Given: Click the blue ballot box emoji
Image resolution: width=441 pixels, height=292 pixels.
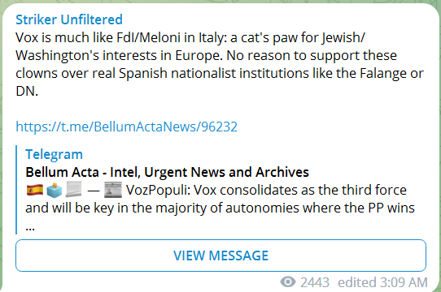Looking at the screenshot, I should tap(54, 190).
